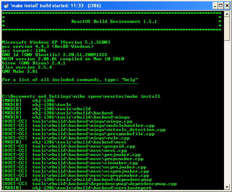Click the 'vcprojmaker.cpp' build line
Image resolution: width=232 pixels, height=192 pixels.
[x=74, y=167]
